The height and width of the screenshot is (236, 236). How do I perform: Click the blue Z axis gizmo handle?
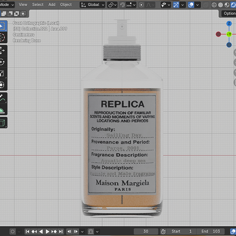229,24
